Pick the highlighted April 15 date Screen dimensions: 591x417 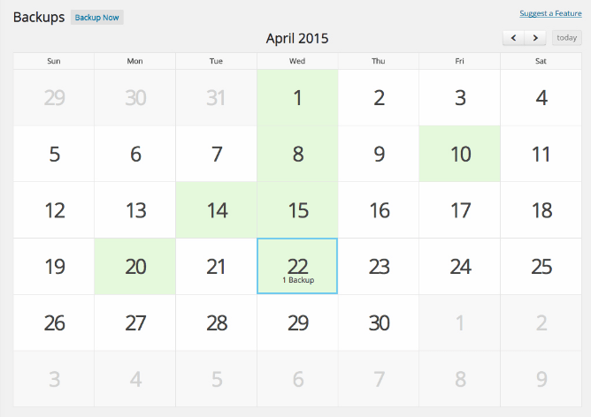click(x=298, y=210)
